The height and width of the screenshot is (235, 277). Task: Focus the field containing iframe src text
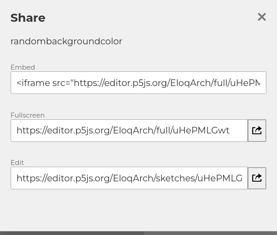click(138, 82)
